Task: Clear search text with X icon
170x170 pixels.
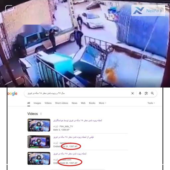Action: (x=132, y=93)
